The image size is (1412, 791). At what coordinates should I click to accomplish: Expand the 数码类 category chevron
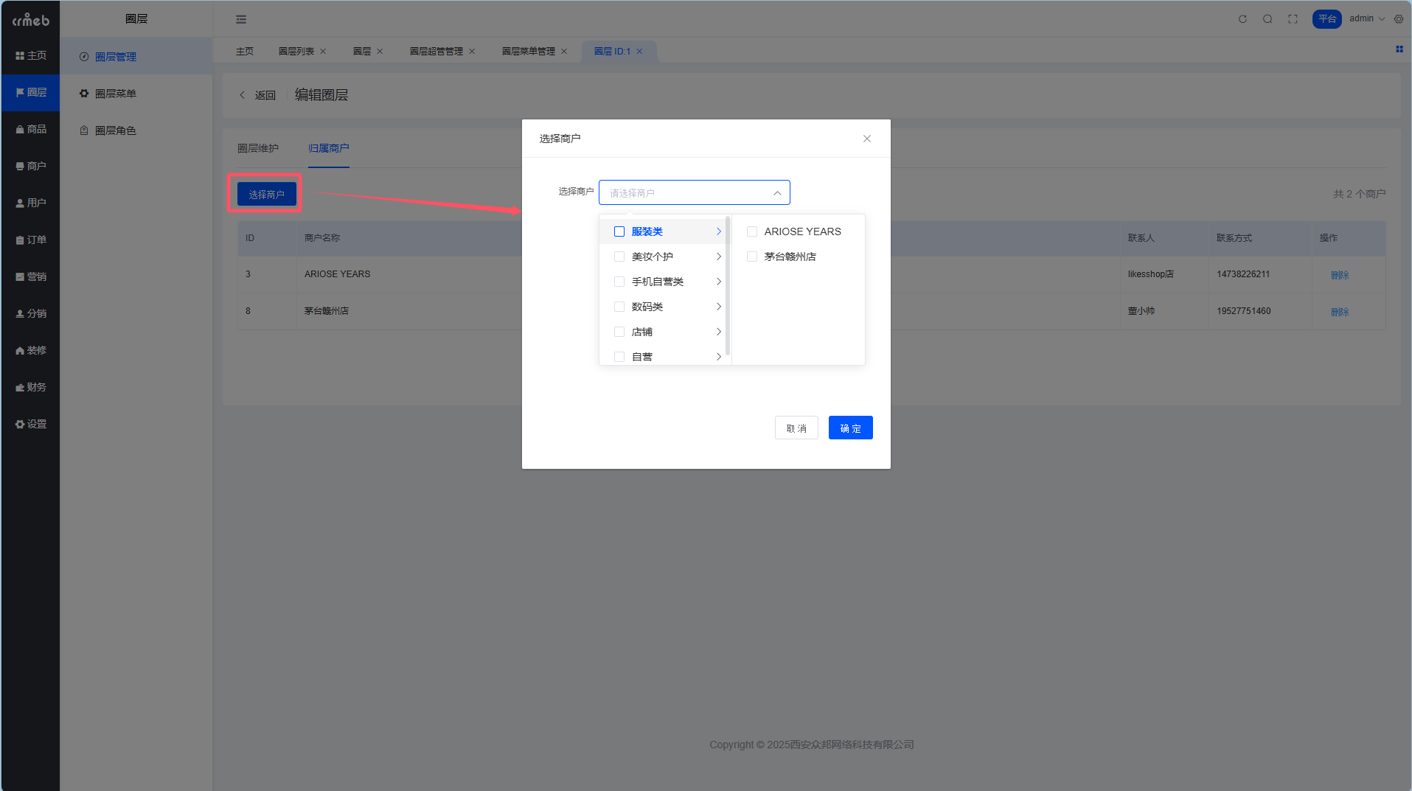[718, 307]
